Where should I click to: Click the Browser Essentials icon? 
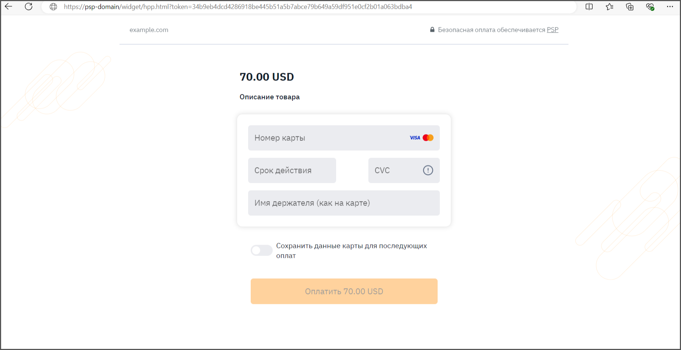point(650,7)
